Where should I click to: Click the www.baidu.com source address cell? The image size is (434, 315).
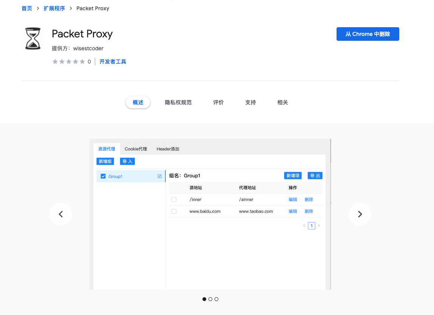[205, 211]
